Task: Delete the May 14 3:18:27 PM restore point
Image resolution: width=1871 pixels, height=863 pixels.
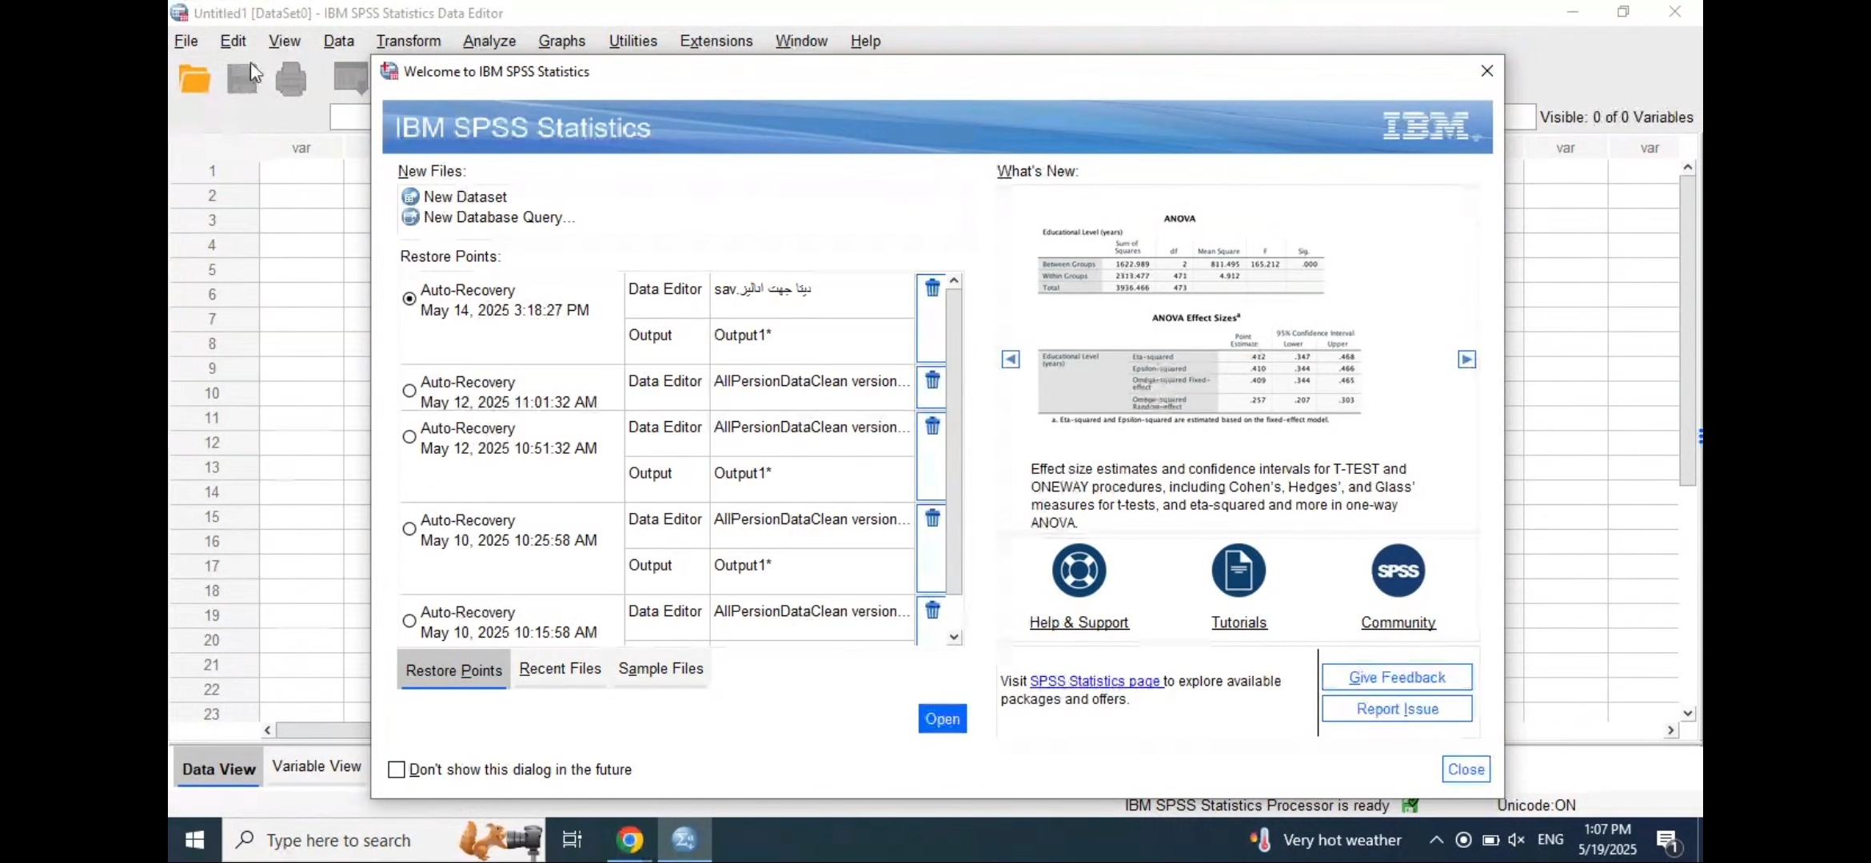Action: [x=932, y=288]
